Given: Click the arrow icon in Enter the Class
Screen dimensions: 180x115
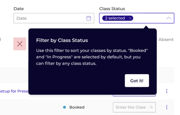Looking at the screenshot, I should point(151,107).
